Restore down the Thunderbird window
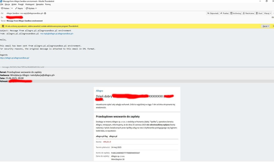The height and width of the screenshot is (162, 274). click(267, 1)
